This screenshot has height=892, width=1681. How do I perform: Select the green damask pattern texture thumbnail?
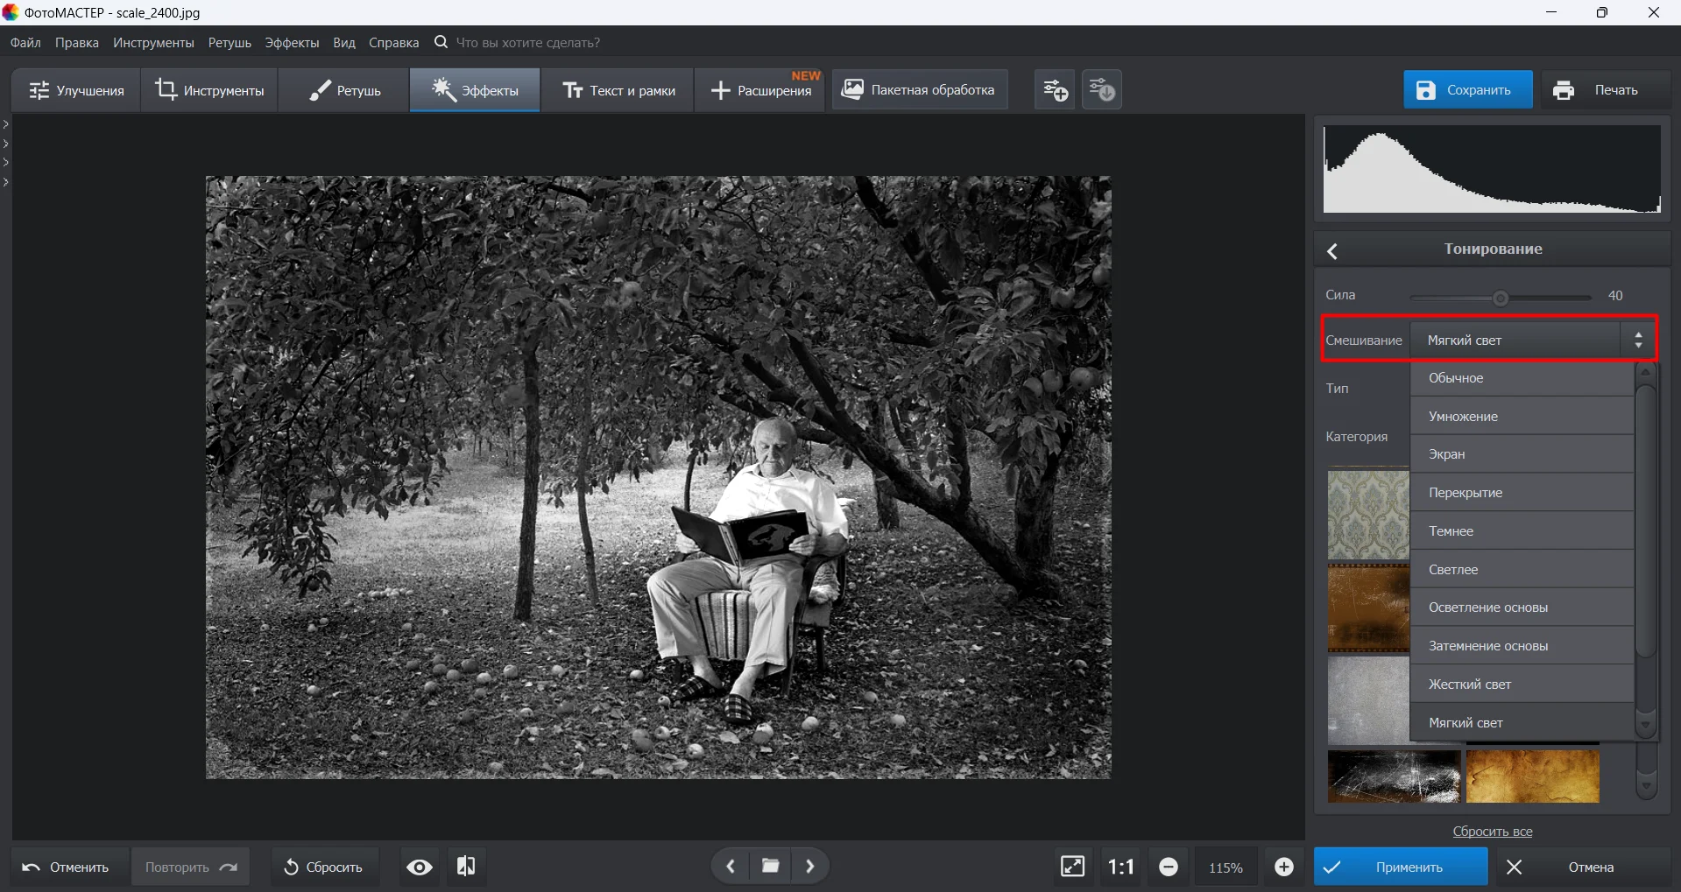coord(1368,515)
